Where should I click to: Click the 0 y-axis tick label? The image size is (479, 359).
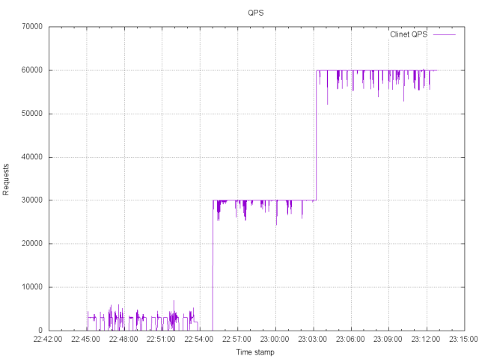pos(40,330)
